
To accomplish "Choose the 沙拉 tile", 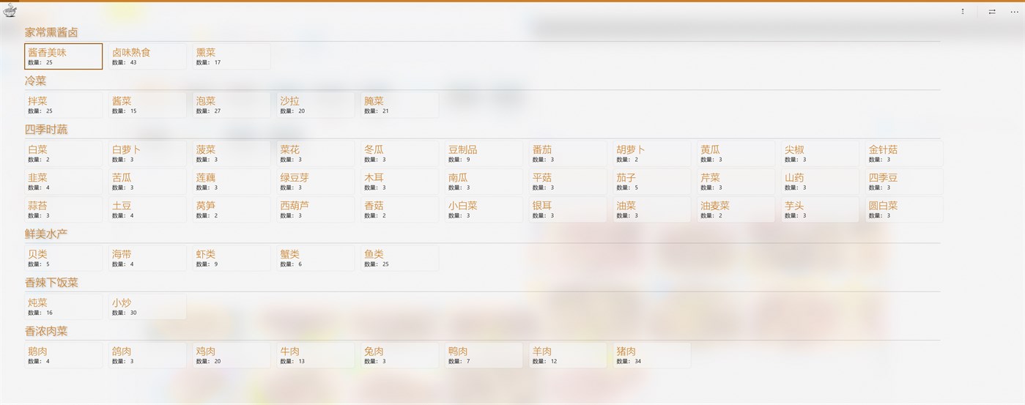I will [316, 105].
